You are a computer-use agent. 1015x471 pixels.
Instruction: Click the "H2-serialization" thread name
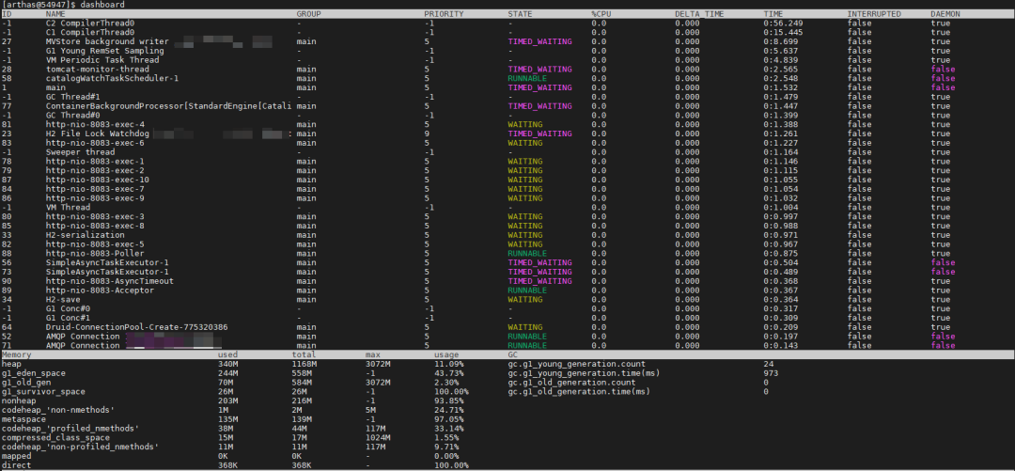tap(86, 235)
